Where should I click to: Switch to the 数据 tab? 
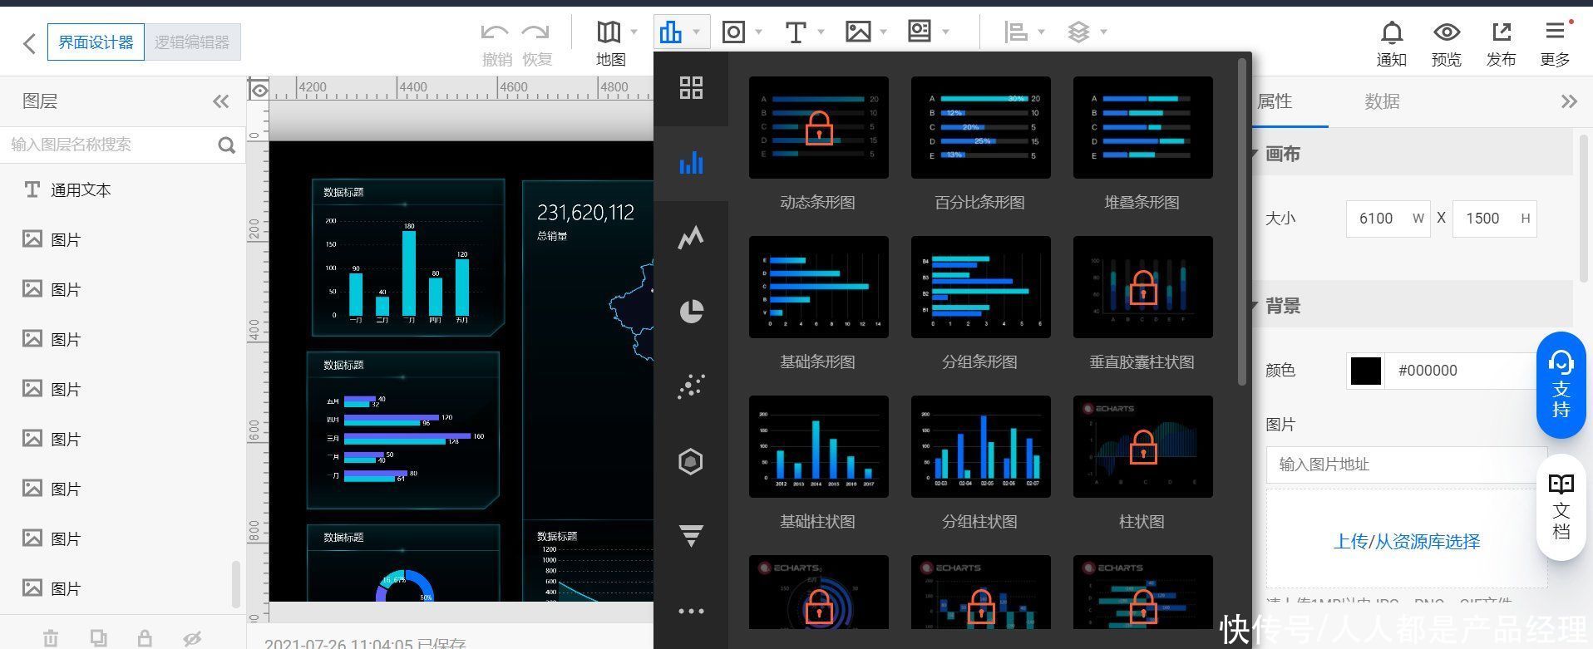(1382, 101)
